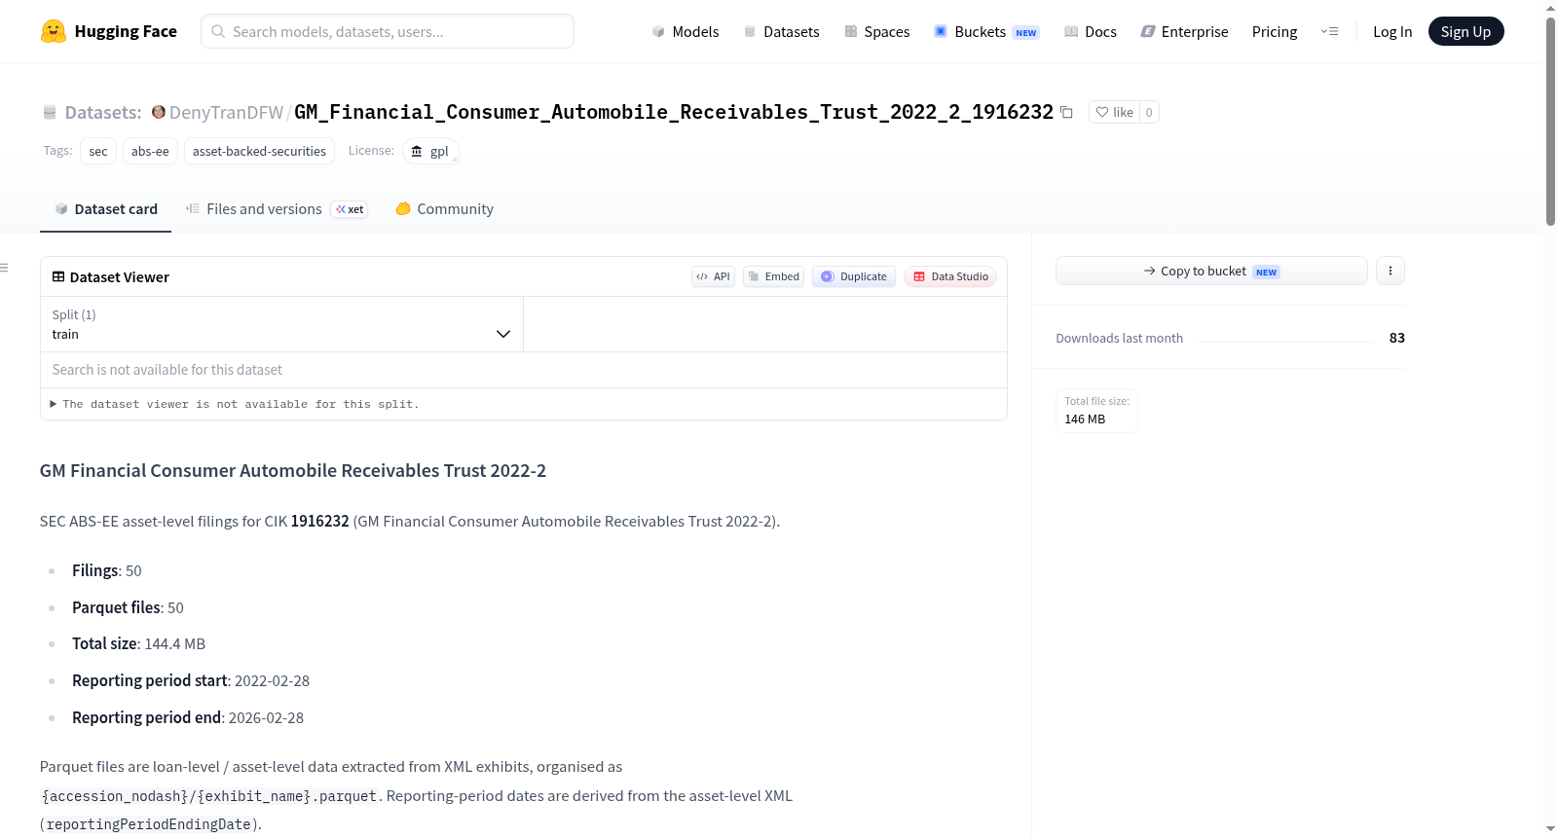
Task: Click the downloads count 83
Action: pos(1396,338)
